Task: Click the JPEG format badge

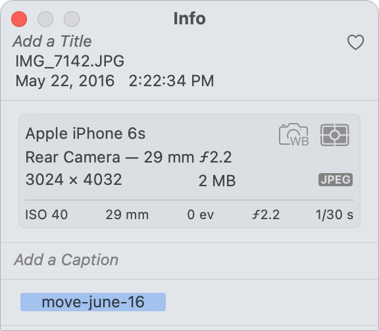Action: (x=336, y=180)
